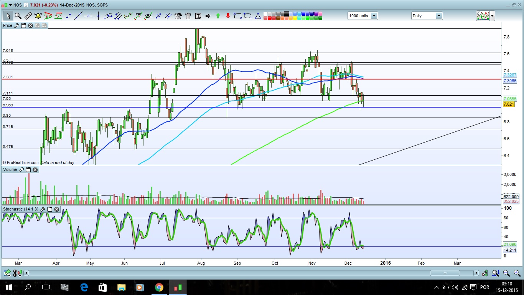524x295 pixels.
Task: Click the add indicator button
Action: (482, 16)
